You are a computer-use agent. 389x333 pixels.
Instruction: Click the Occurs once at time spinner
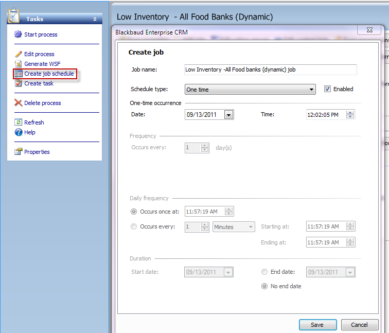(228, 212)
